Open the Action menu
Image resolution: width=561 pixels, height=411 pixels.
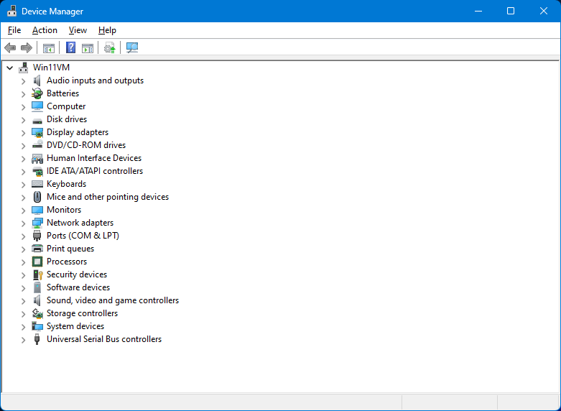[45, 30]
